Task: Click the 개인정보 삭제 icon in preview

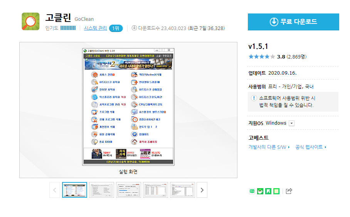Action: click(95, 127)
